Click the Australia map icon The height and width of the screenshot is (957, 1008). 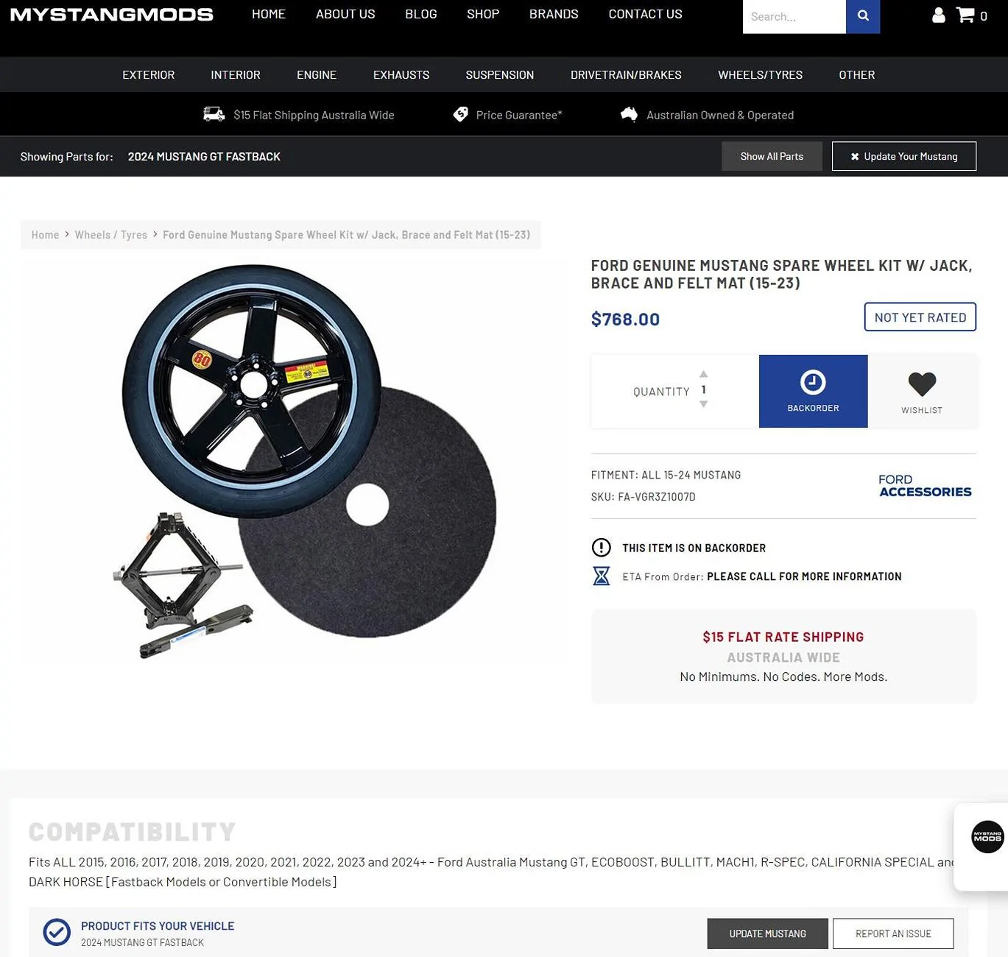[629, 114]
